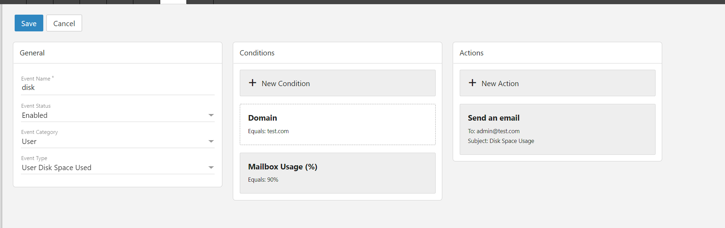This screenshot has width=725, height=228.
Task: Save the event settings
Action: point(29,23)
